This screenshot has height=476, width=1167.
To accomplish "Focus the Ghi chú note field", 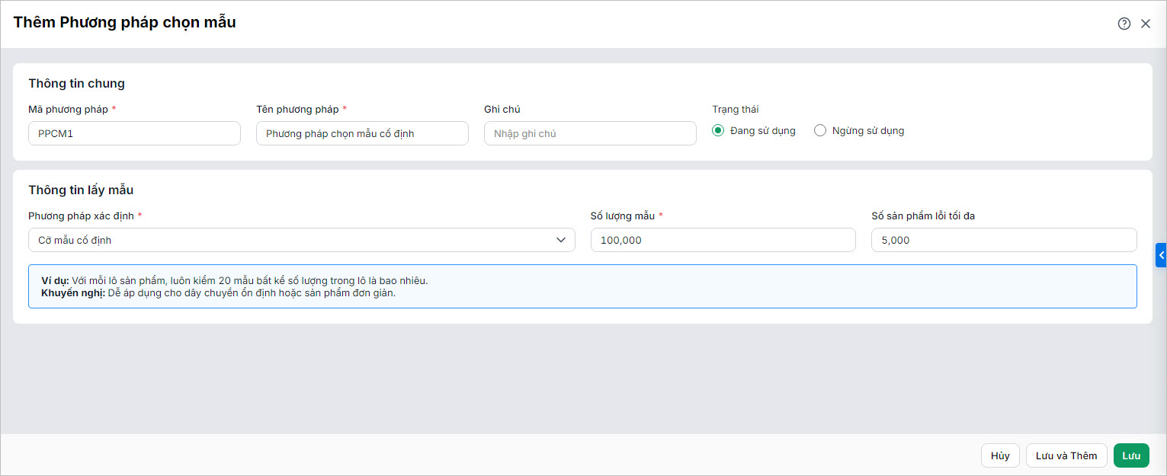I will (590, 133).
